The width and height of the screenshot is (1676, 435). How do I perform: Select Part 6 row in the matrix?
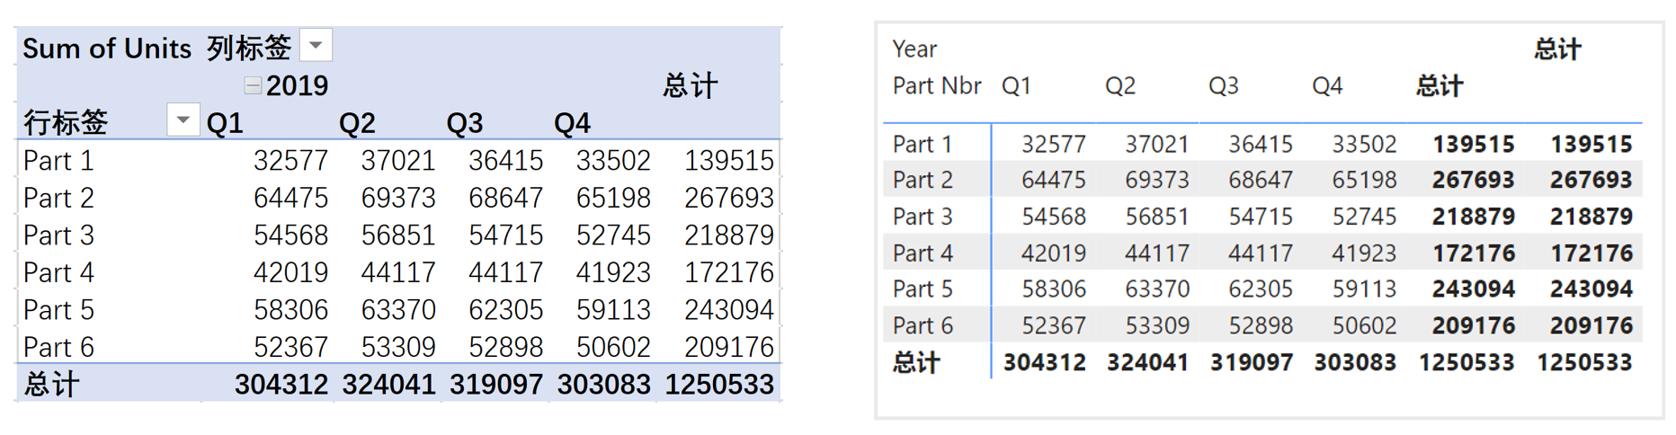tap(1263, 325)
